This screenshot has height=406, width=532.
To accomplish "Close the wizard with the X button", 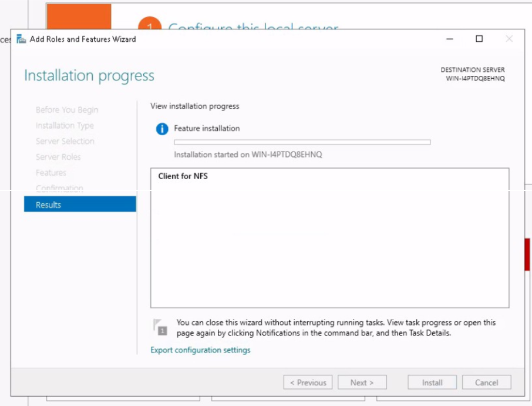I will 509,39.
